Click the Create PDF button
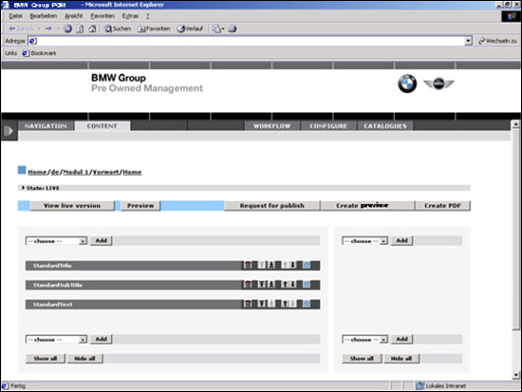 coord(443,206)
